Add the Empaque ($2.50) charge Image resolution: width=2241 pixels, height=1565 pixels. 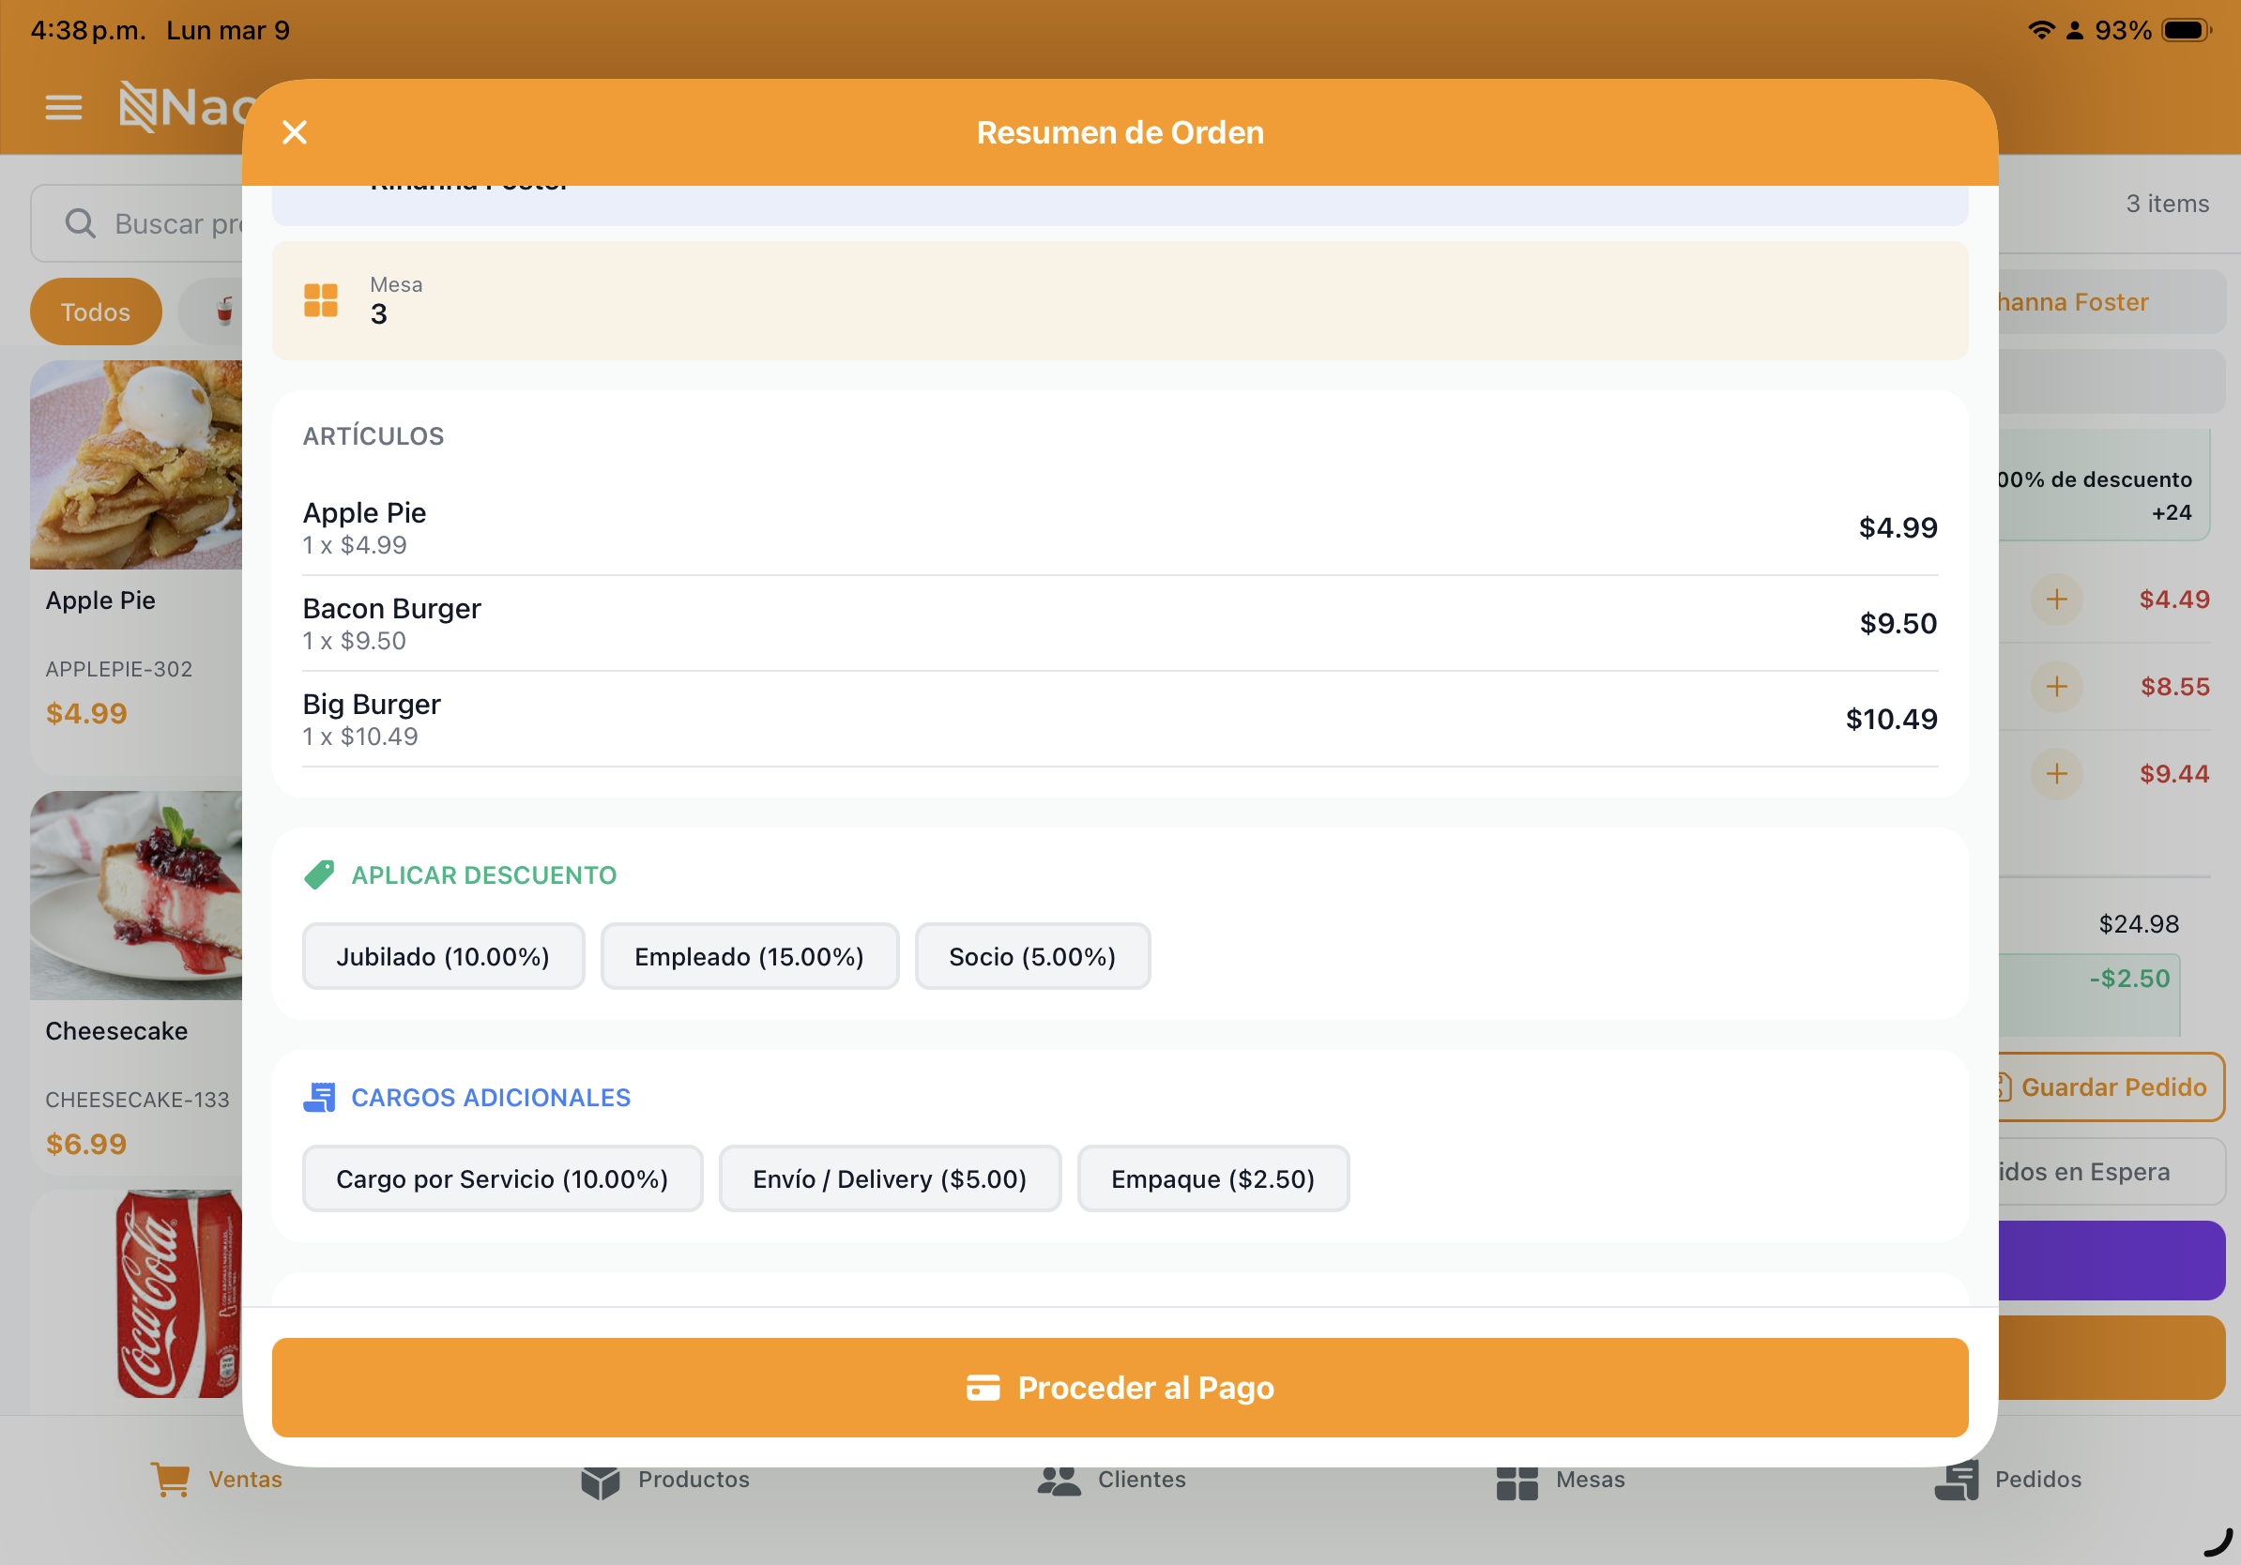1212,1178
